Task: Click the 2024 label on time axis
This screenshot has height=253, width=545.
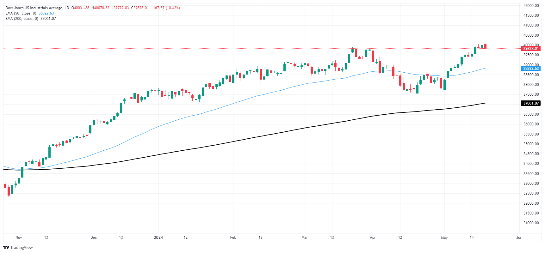Action: point(158,238)
